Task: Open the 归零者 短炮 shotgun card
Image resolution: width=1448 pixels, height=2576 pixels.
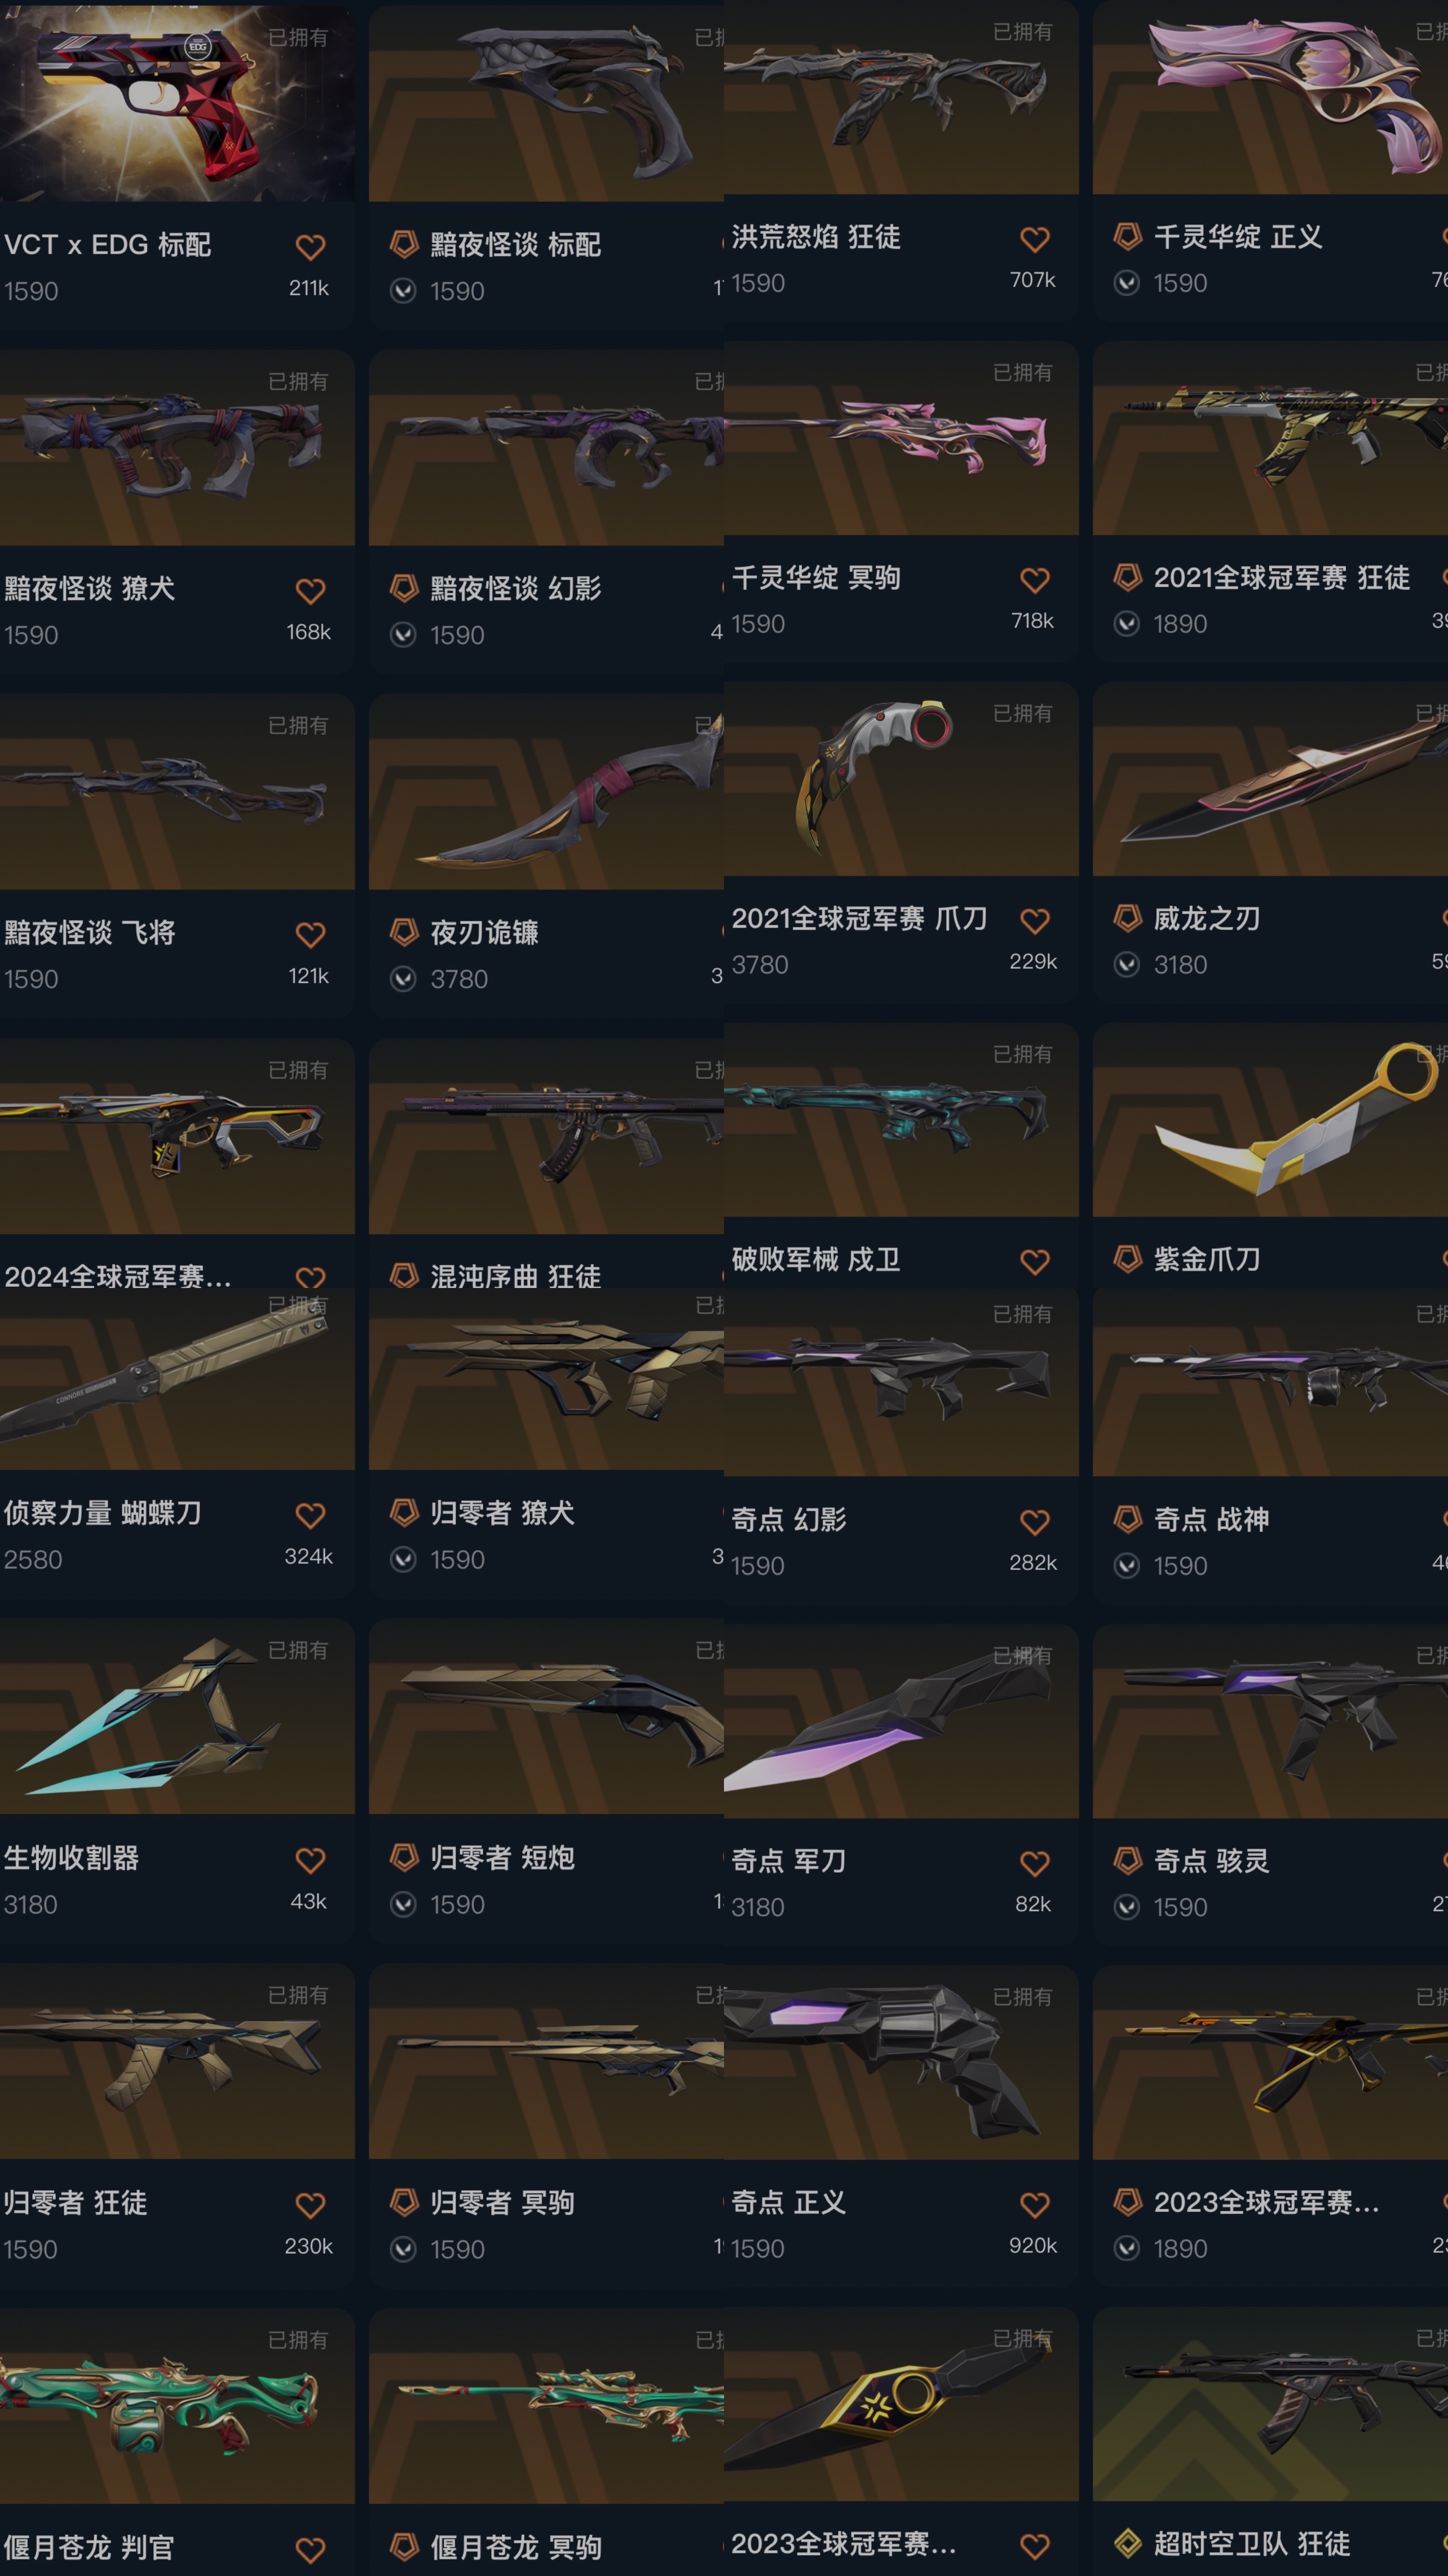Action: click(x=546, y=1780)
